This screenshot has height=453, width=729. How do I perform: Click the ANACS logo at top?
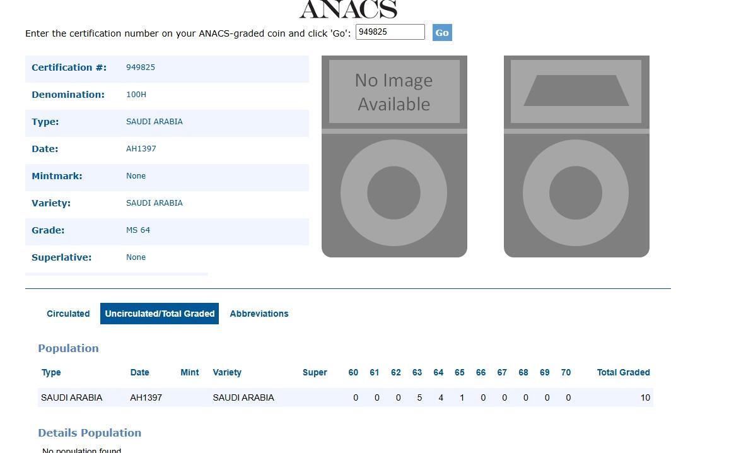pos(348,9)
